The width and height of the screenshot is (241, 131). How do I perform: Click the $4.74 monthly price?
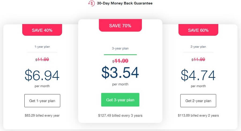coord(198,75)
